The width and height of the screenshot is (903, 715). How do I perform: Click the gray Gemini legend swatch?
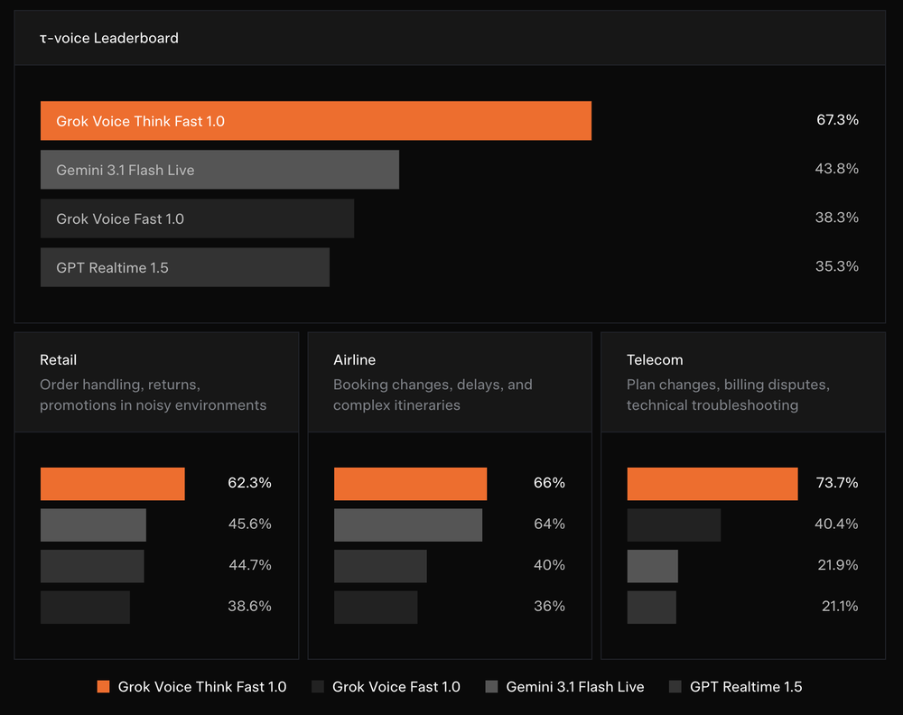491,686
